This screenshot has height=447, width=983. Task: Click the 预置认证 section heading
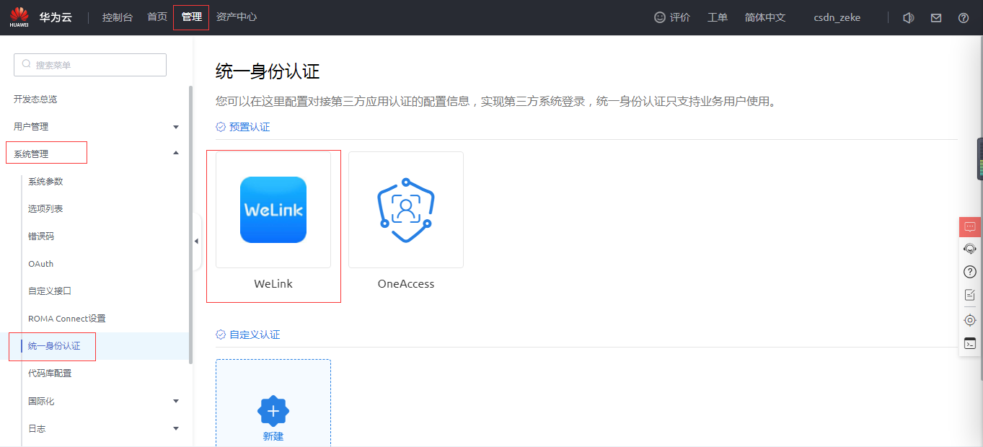point(250,127)
